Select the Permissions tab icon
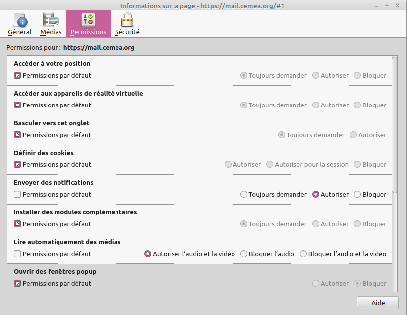The width and height of the screenshot is (407, 315). point(88,20)
